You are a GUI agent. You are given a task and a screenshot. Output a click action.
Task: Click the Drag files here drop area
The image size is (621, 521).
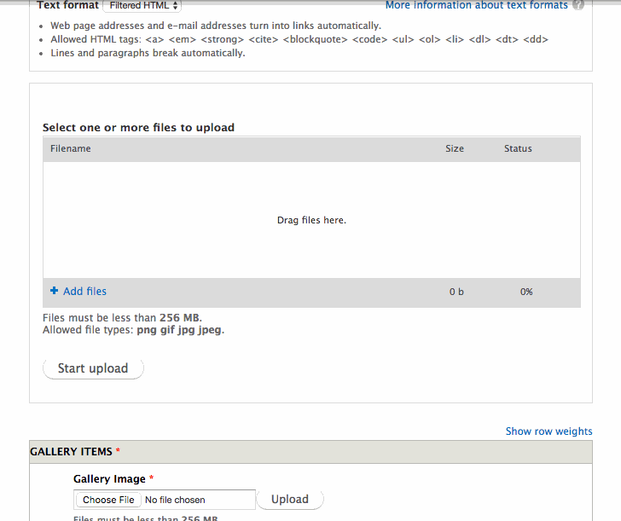pyautogui.click(x=311, y=220)
